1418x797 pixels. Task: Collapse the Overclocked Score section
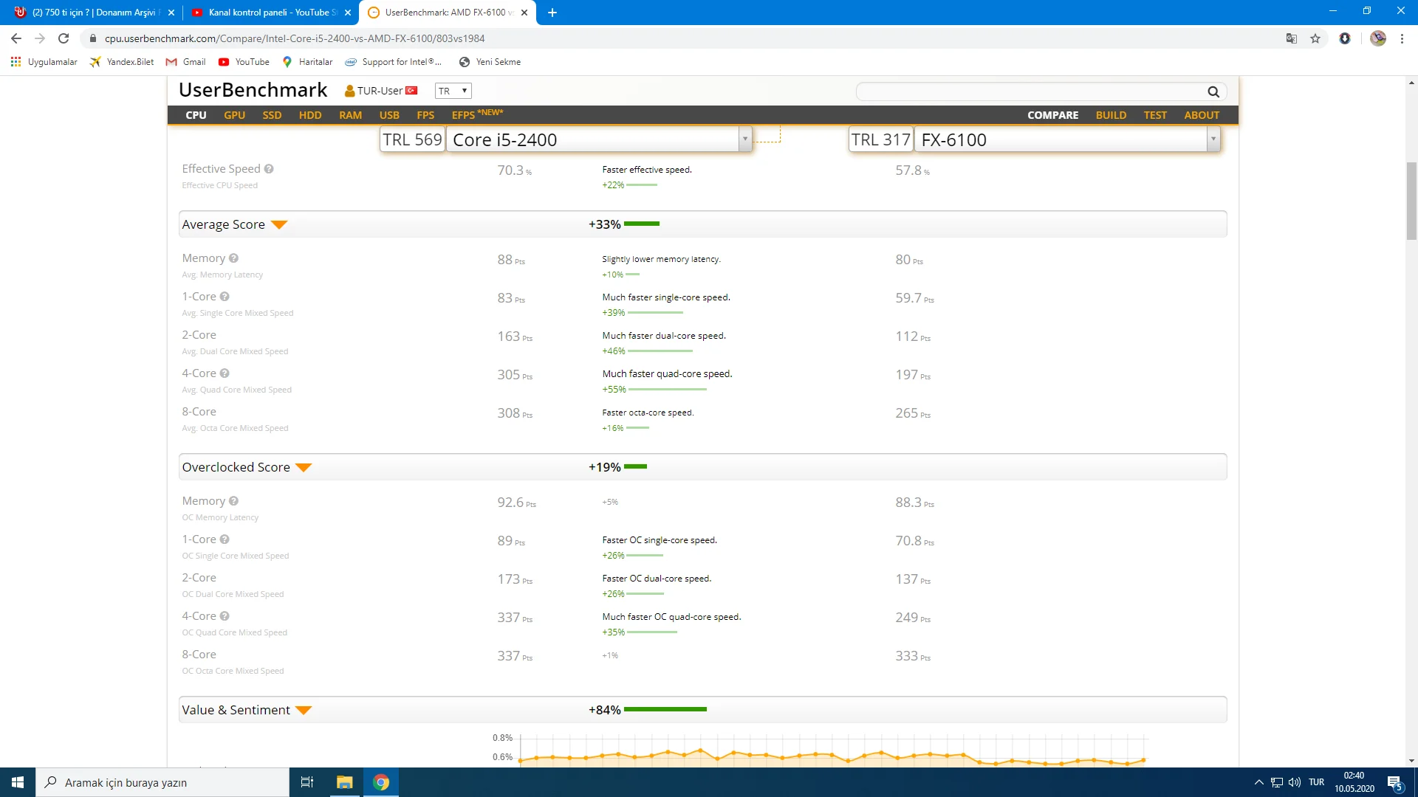[304, 467]
